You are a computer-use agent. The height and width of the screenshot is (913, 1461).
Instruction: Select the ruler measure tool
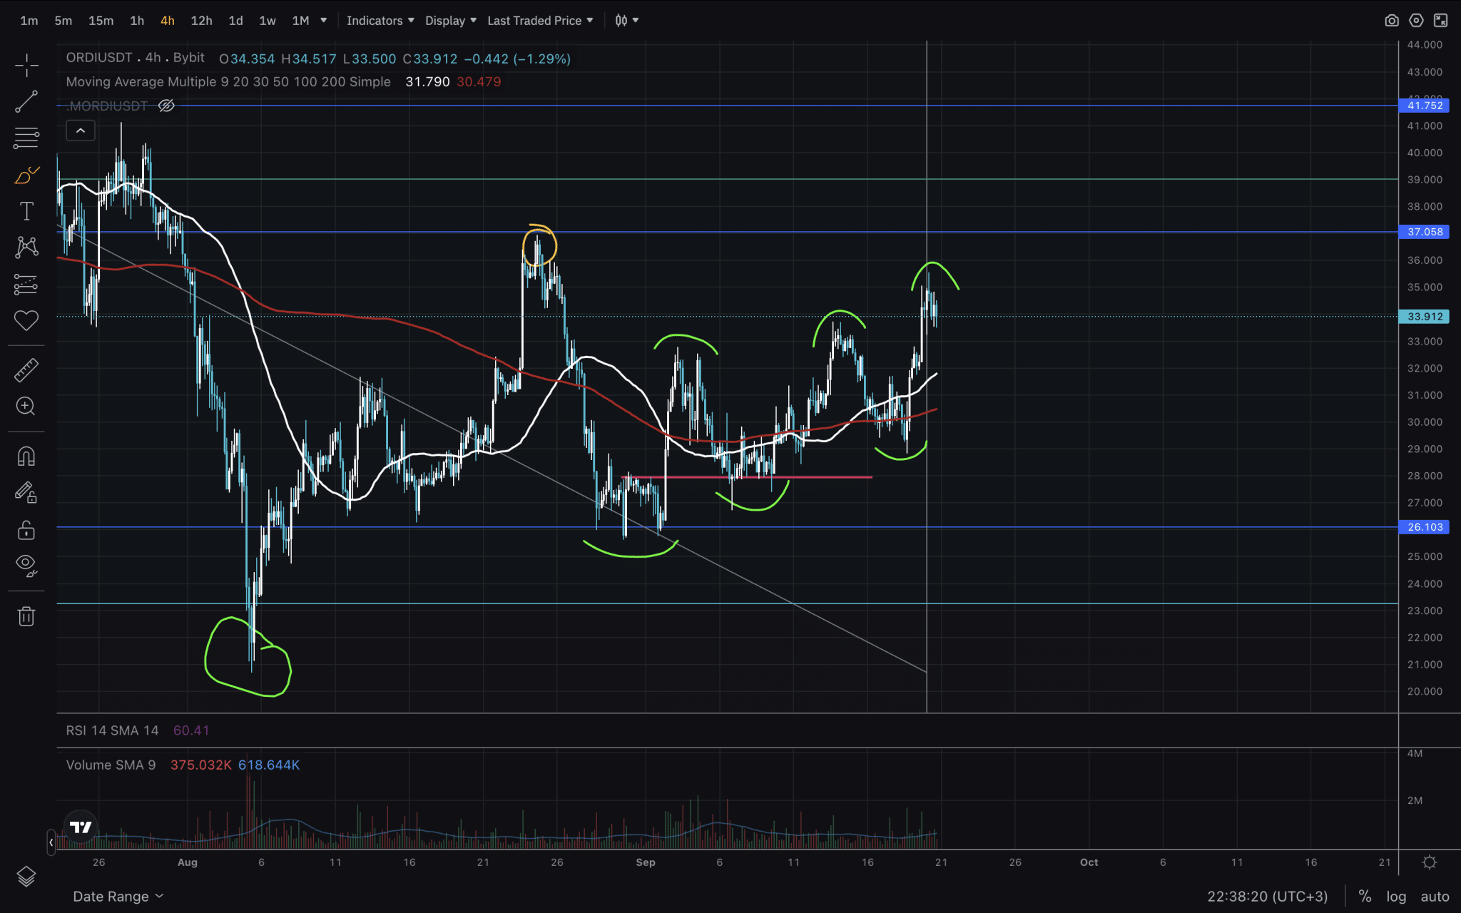coord(26,370)
